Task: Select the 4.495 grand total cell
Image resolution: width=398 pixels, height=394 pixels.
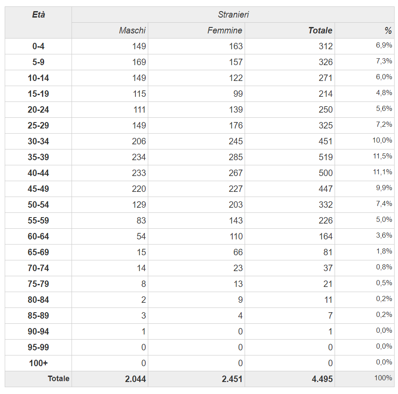Action: (322, 379)
